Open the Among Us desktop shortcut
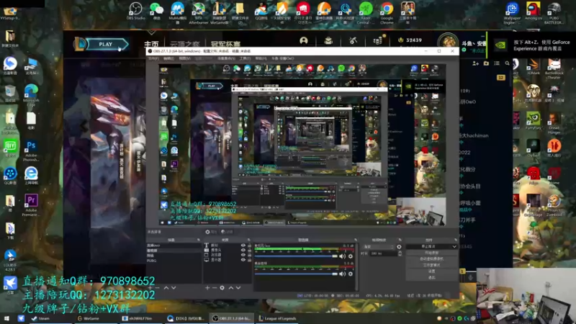Viewport: 576px width, 324px height. (x=533, y=11)
